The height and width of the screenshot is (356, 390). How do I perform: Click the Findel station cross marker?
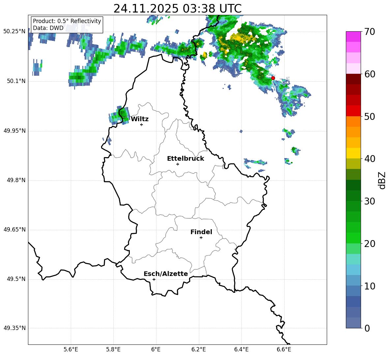201,238
